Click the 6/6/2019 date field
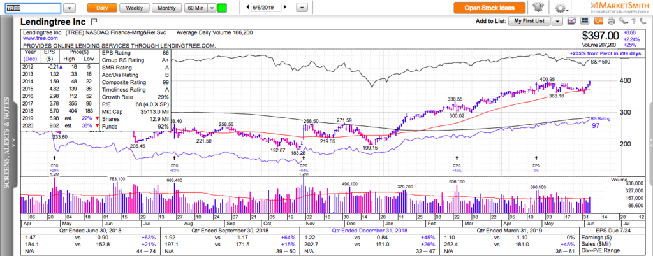653x256 pixels. (x=266, y=8)
